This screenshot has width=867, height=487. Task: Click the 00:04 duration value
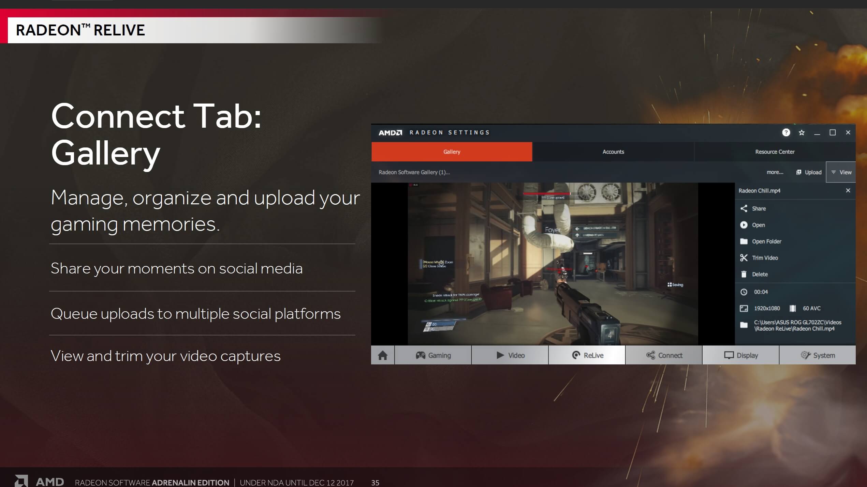pos(761,292)
